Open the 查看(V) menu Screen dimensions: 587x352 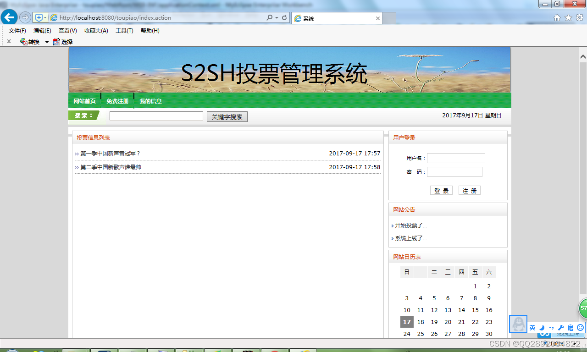pyautogui.click(x=67, y=30)
